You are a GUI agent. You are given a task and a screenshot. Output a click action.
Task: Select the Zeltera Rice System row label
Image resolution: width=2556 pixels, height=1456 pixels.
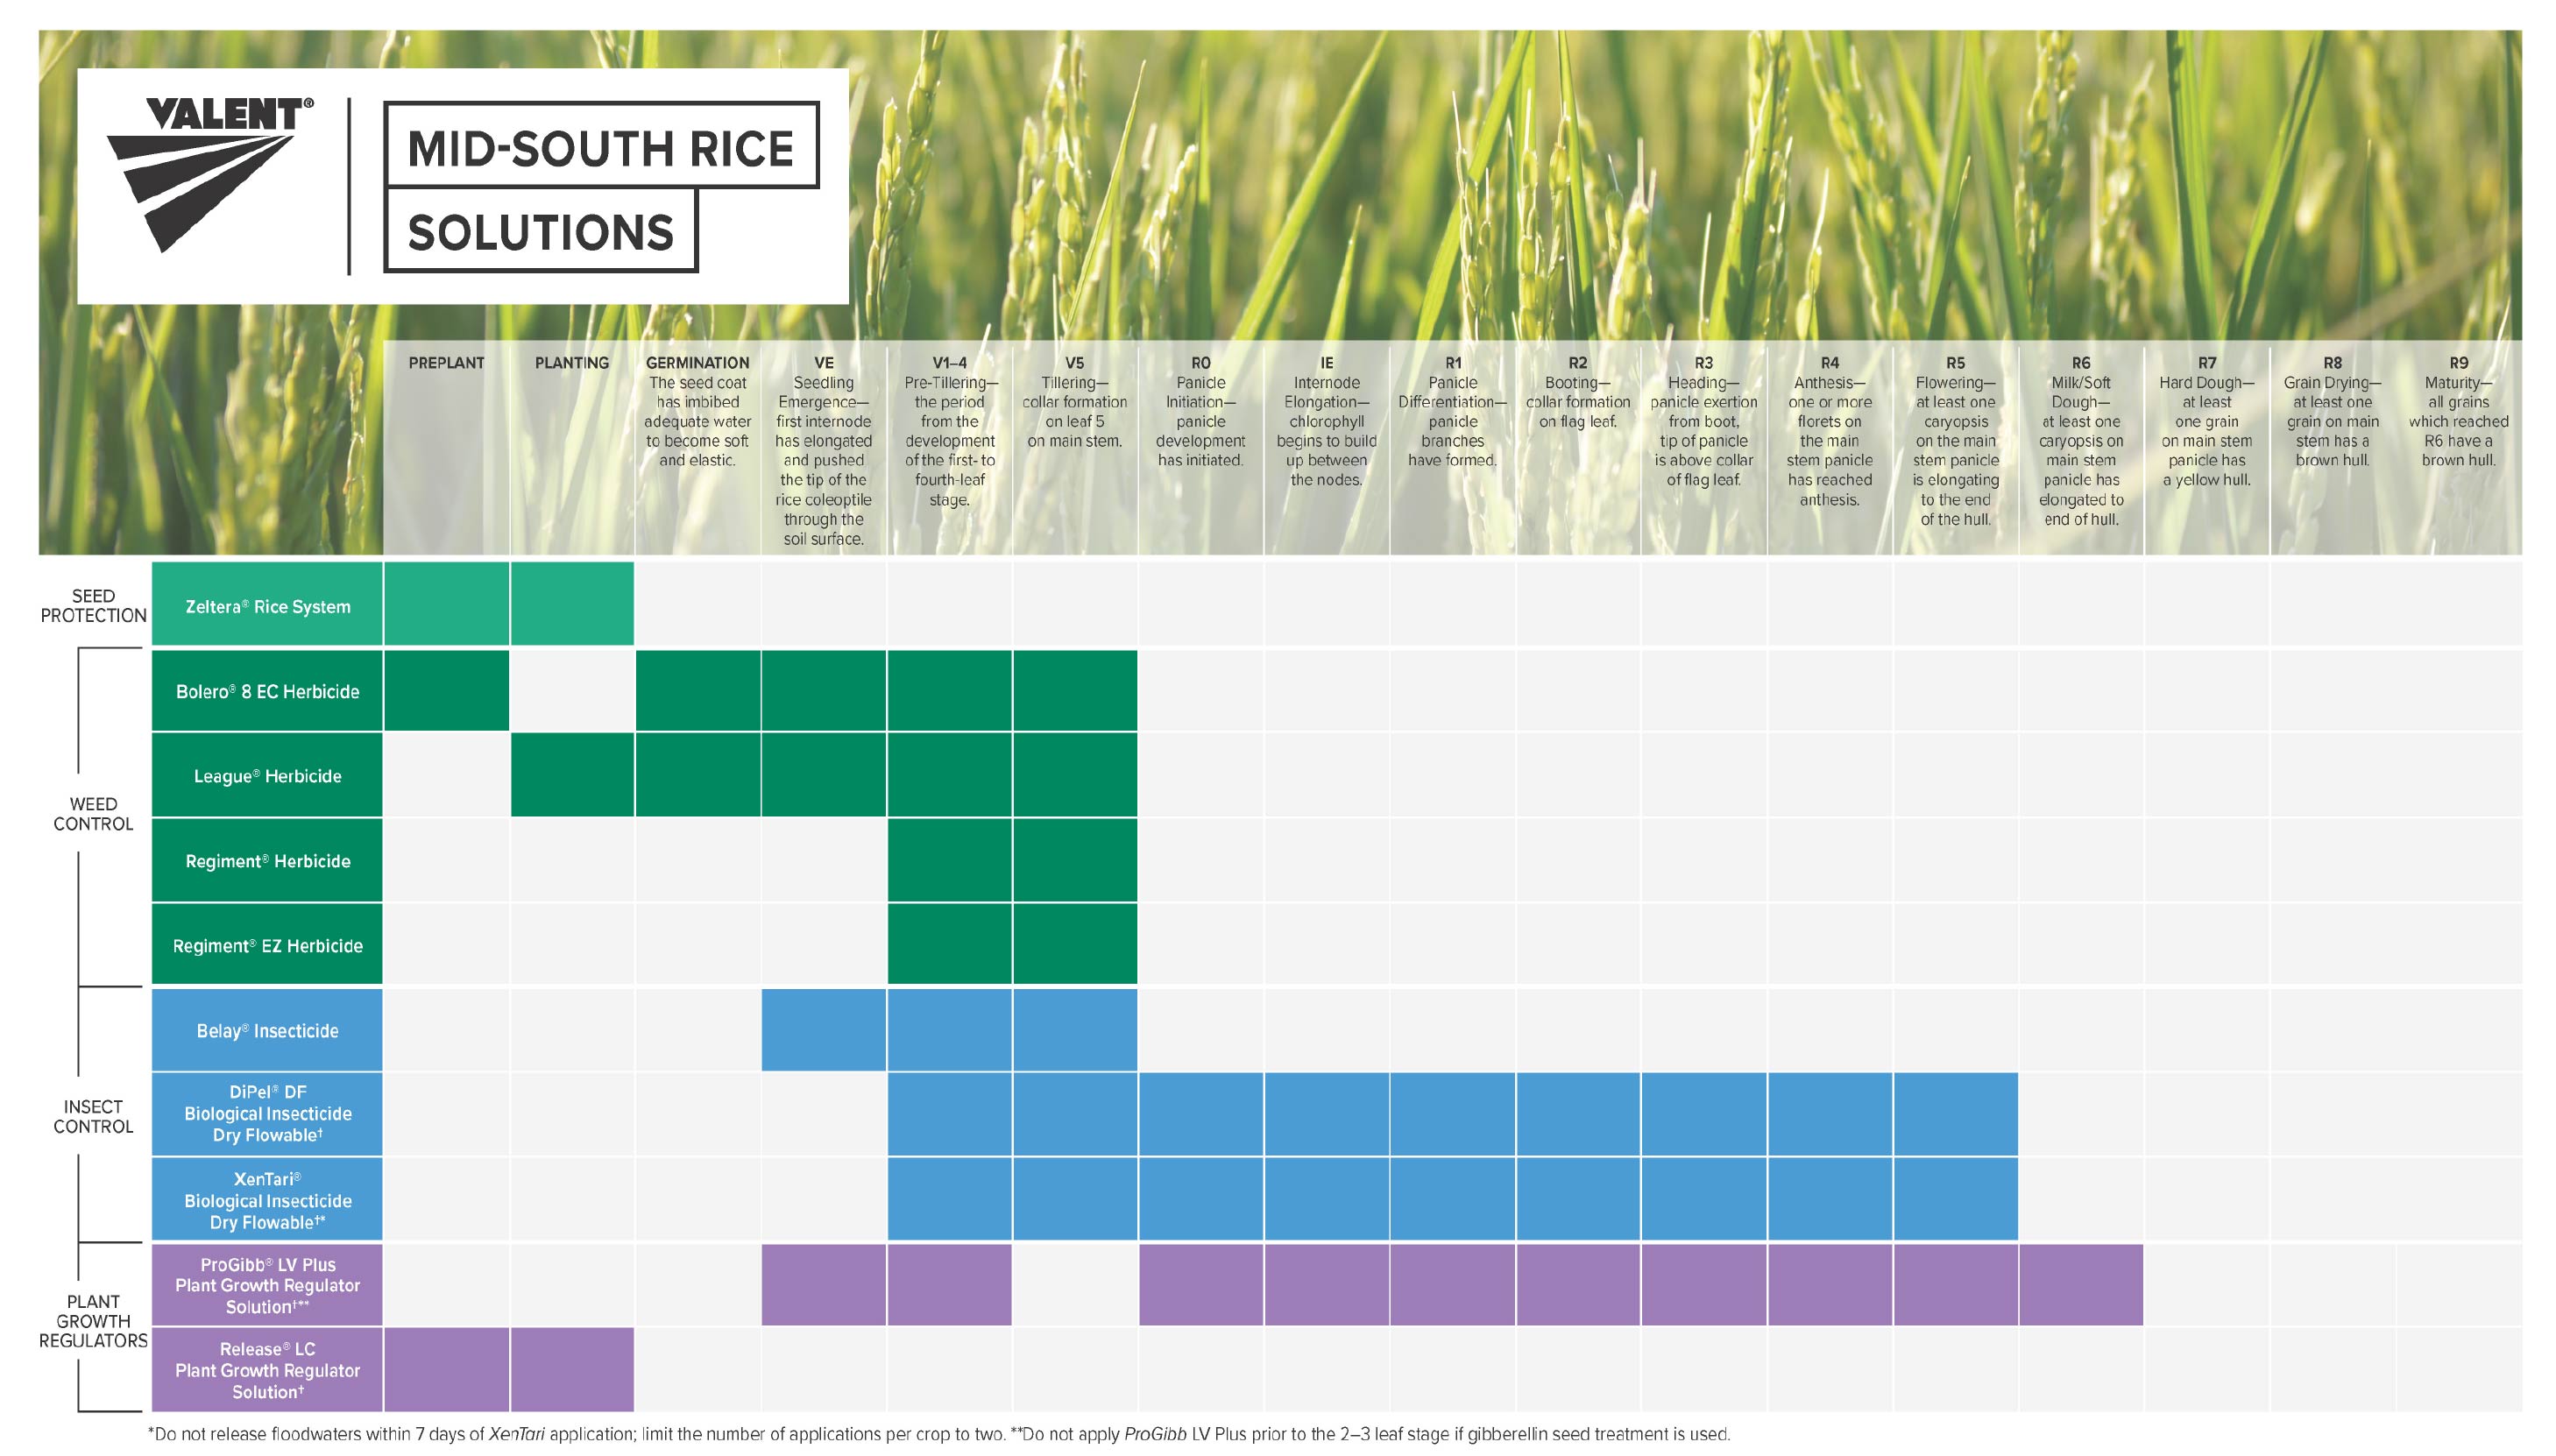click(267, 606)
